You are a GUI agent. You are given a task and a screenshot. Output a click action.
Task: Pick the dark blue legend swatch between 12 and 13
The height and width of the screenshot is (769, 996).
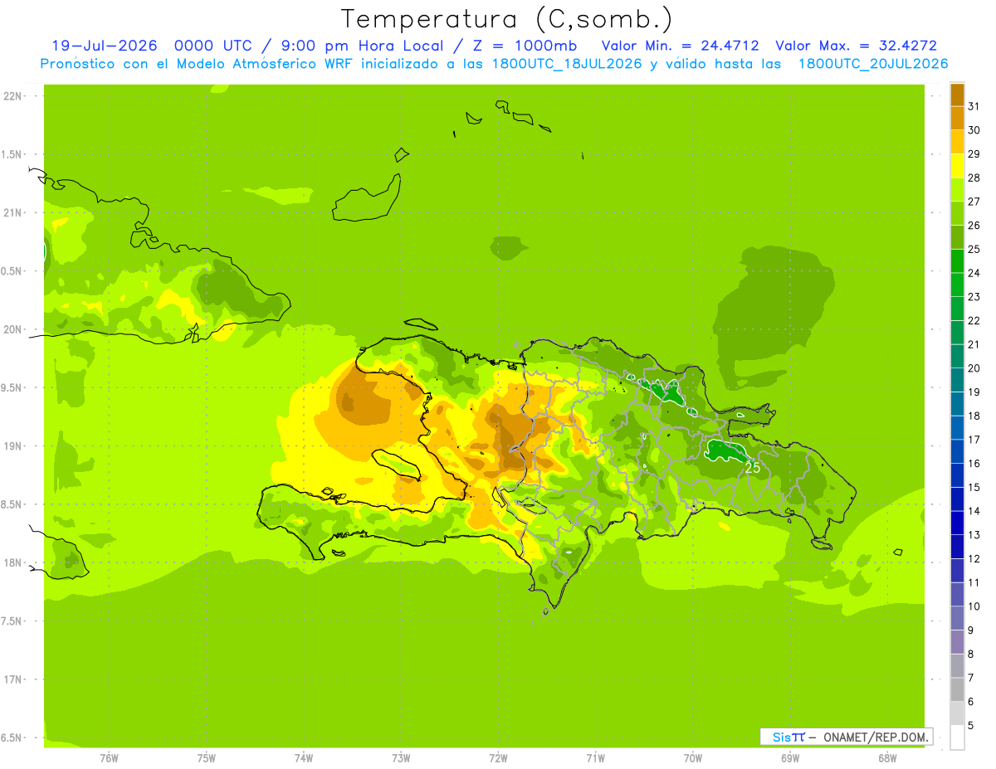(x=957, y=546)
